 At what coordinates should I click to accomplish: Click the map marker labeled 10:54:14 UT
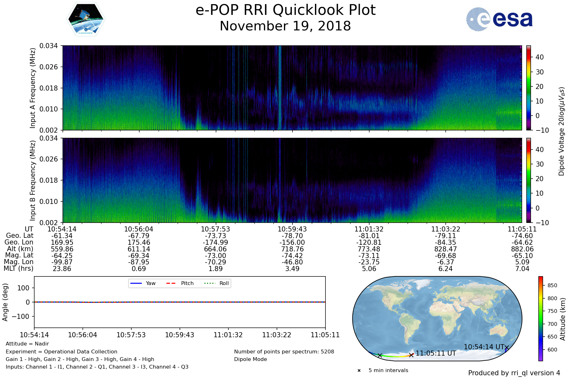point(507,348)
